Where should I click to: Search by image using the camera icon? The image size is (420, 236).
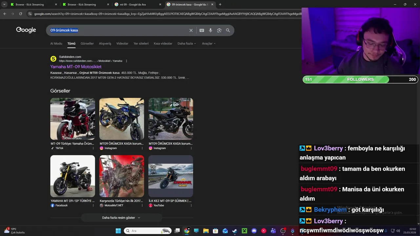(219, 30)
